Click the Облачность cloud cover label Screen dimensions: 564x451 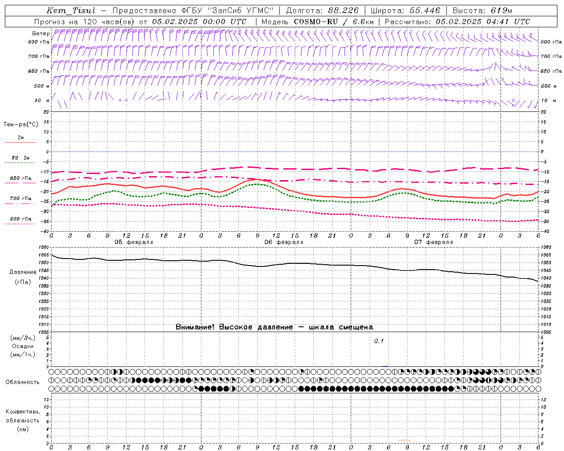(x=22, y=382)
